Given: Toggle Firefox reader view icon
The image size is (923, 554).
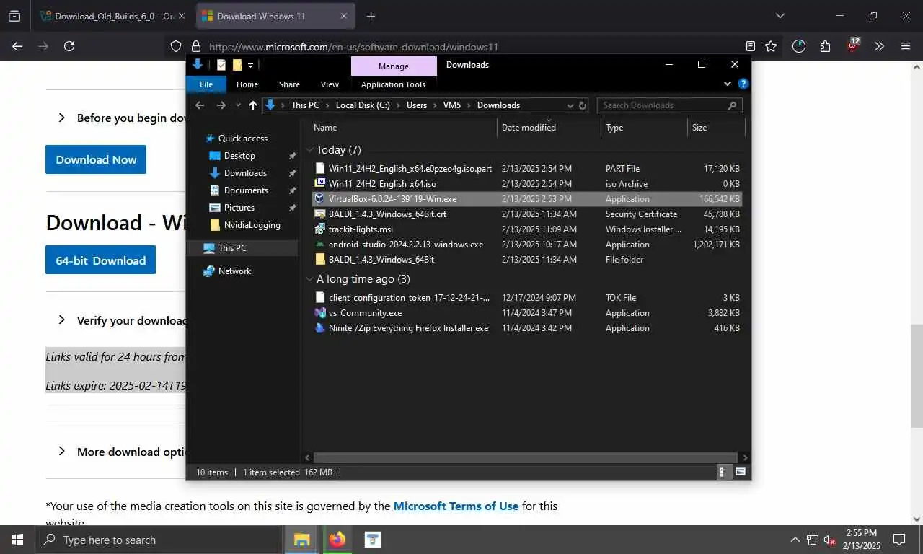Looking at the screenshot, I should tap(751, 46).
